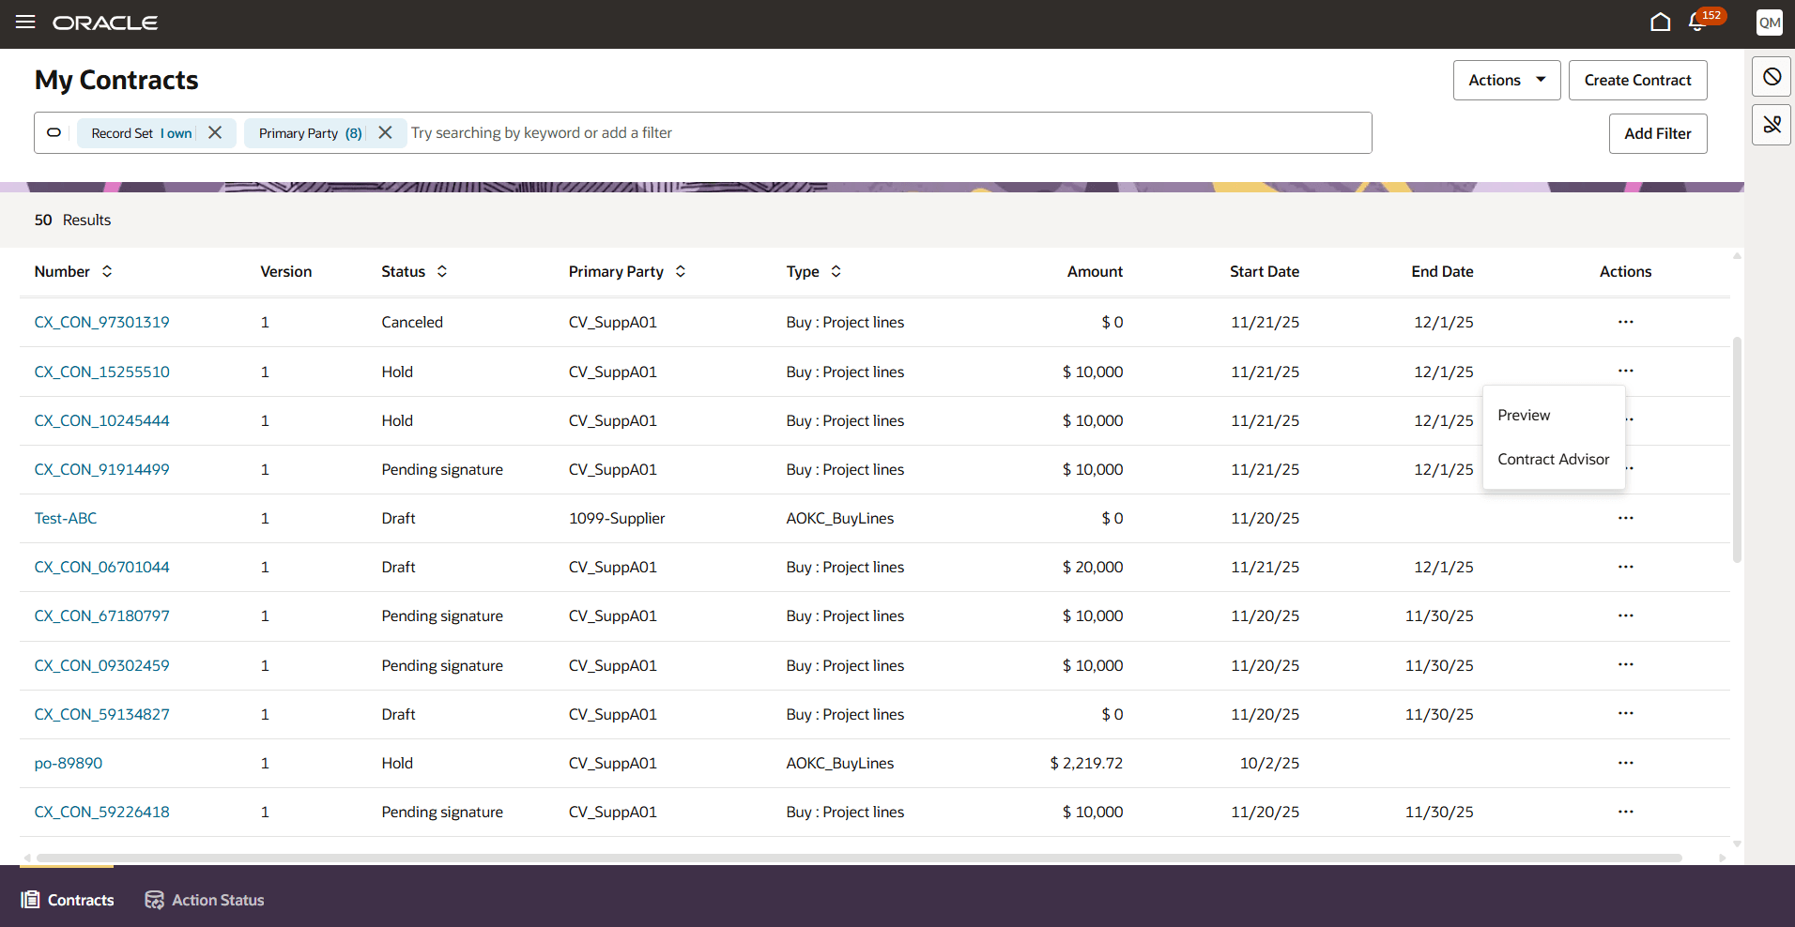Switch to the Action Status tab
Viewport: 1795px width, 927px height.
pos(204,899)
